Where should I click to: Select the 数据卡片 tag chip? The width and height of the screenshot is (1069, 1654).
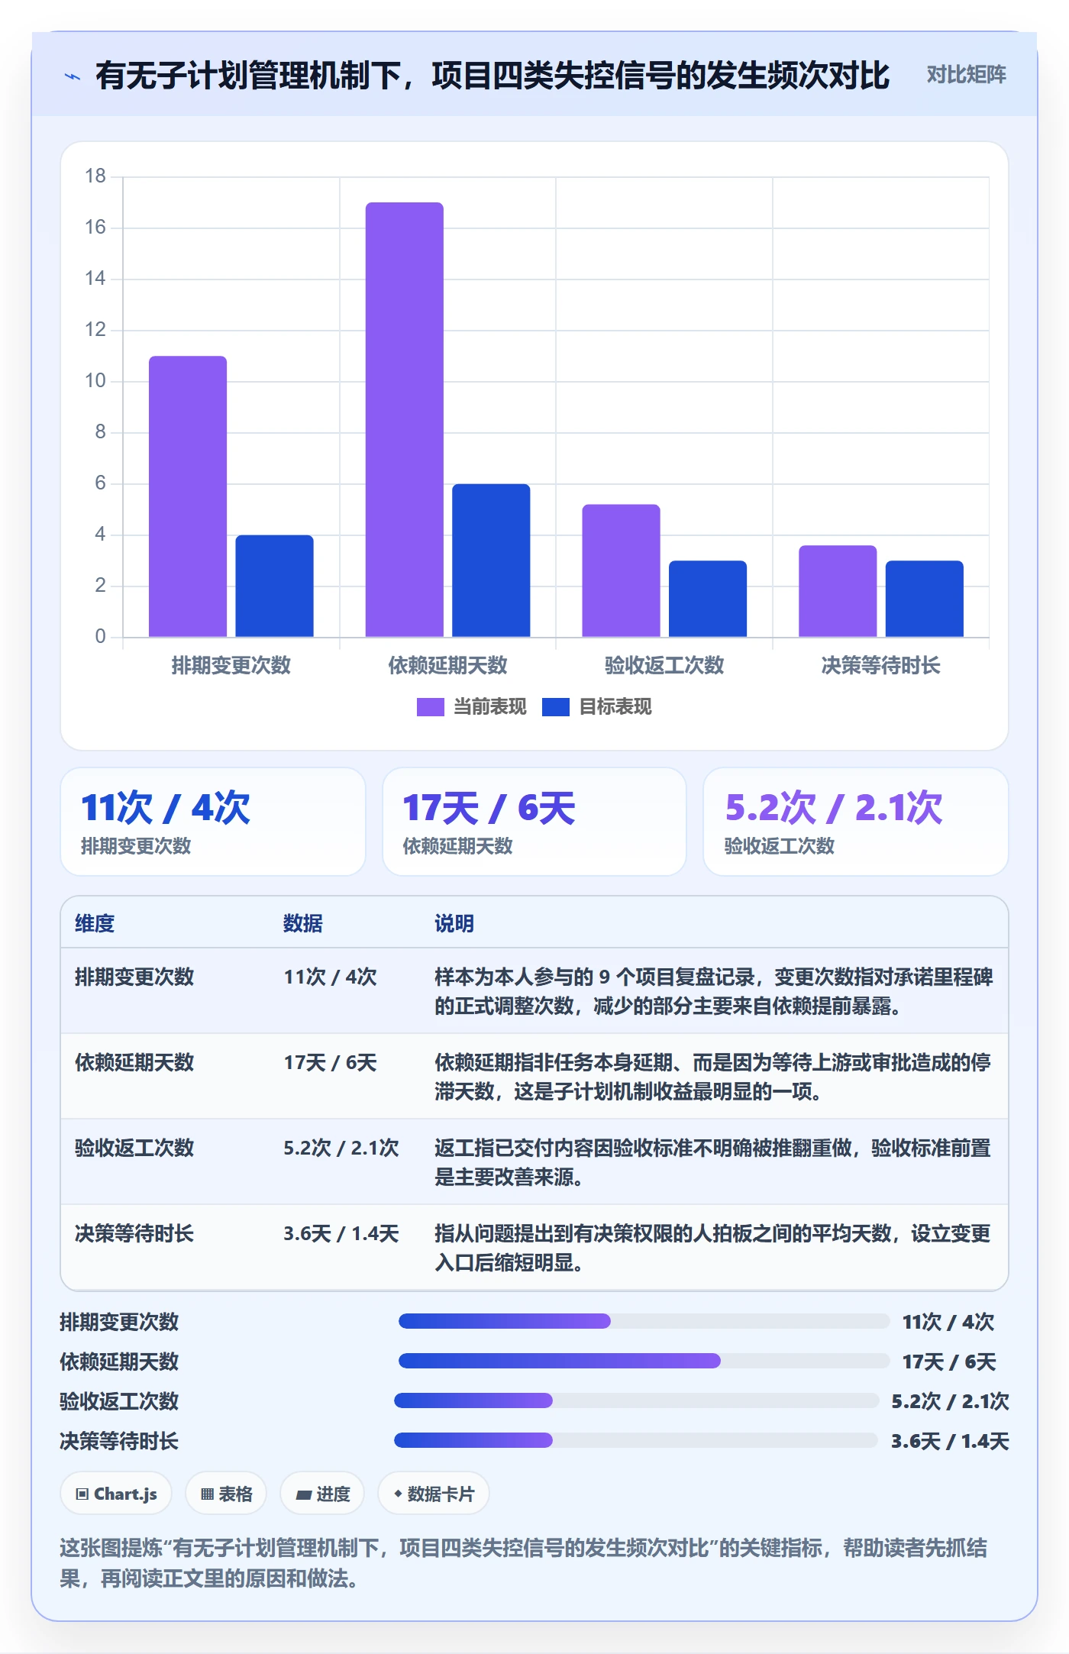coord(433,1494)
